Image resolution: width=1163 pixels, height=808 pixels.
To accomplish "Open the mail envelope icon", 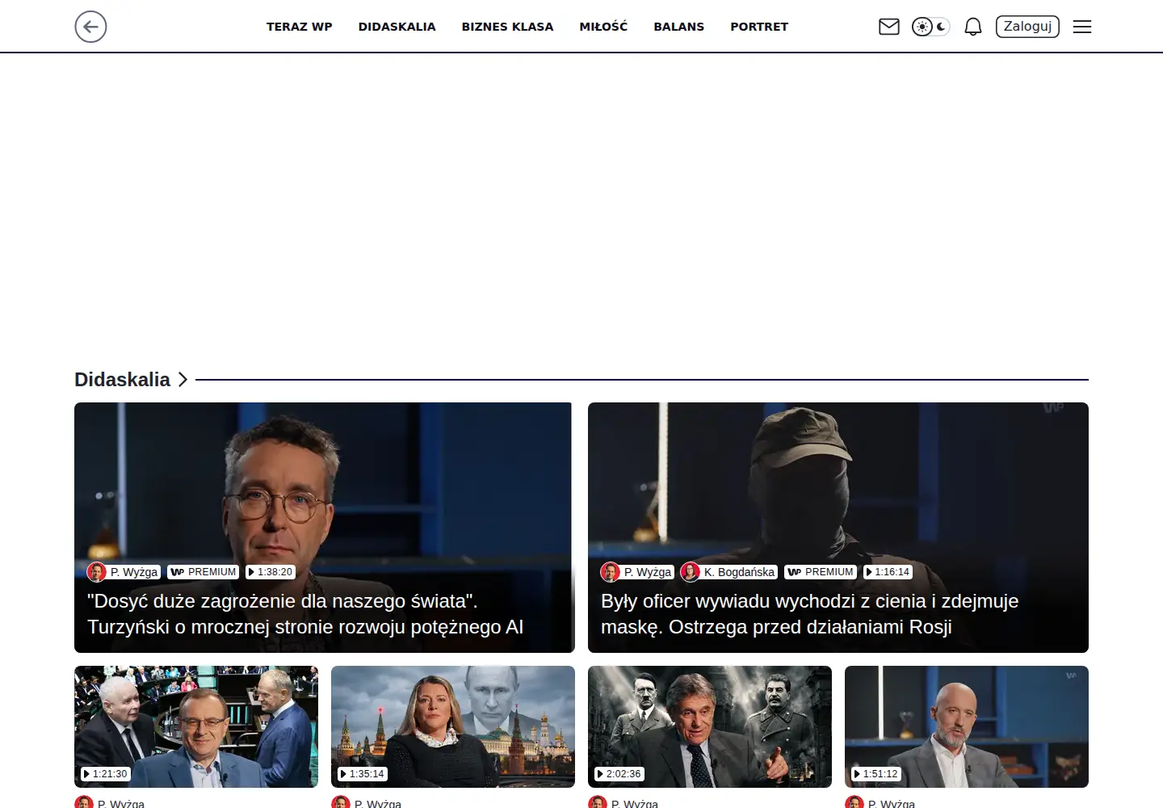I will [x=889, y=27].
